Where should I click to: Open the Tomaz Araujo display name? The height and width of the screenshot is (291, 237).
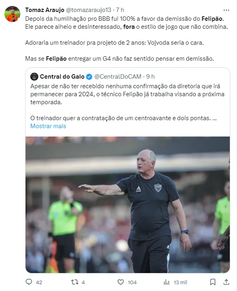pyautogui.click(x=45, y=10)
